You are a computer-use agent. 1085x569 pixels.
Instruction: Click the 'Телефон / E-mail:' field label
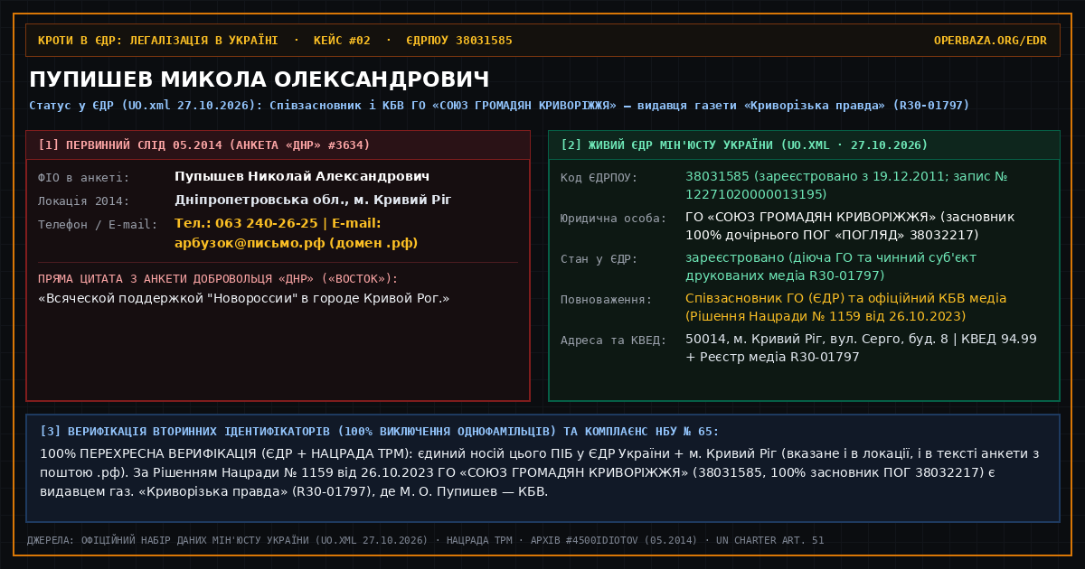(x=98, y=224)
